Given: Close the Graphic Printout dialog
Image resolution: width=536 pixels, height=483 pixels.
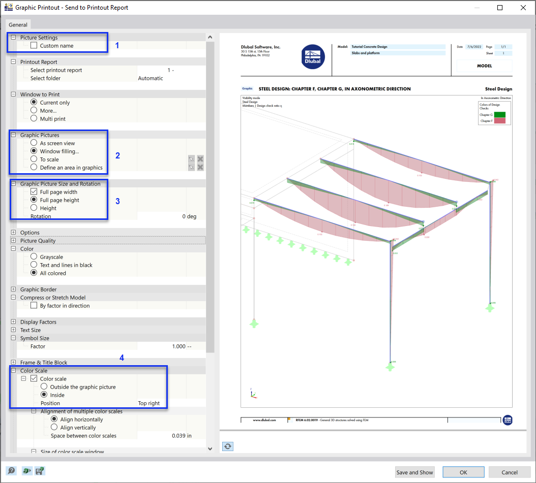Looking at the screenshot, I should 523,8.
